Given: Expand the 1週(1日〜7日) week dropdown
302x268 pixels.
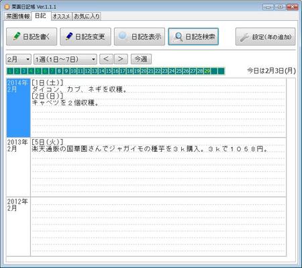Looking at the screenshot, I should 65,59.
